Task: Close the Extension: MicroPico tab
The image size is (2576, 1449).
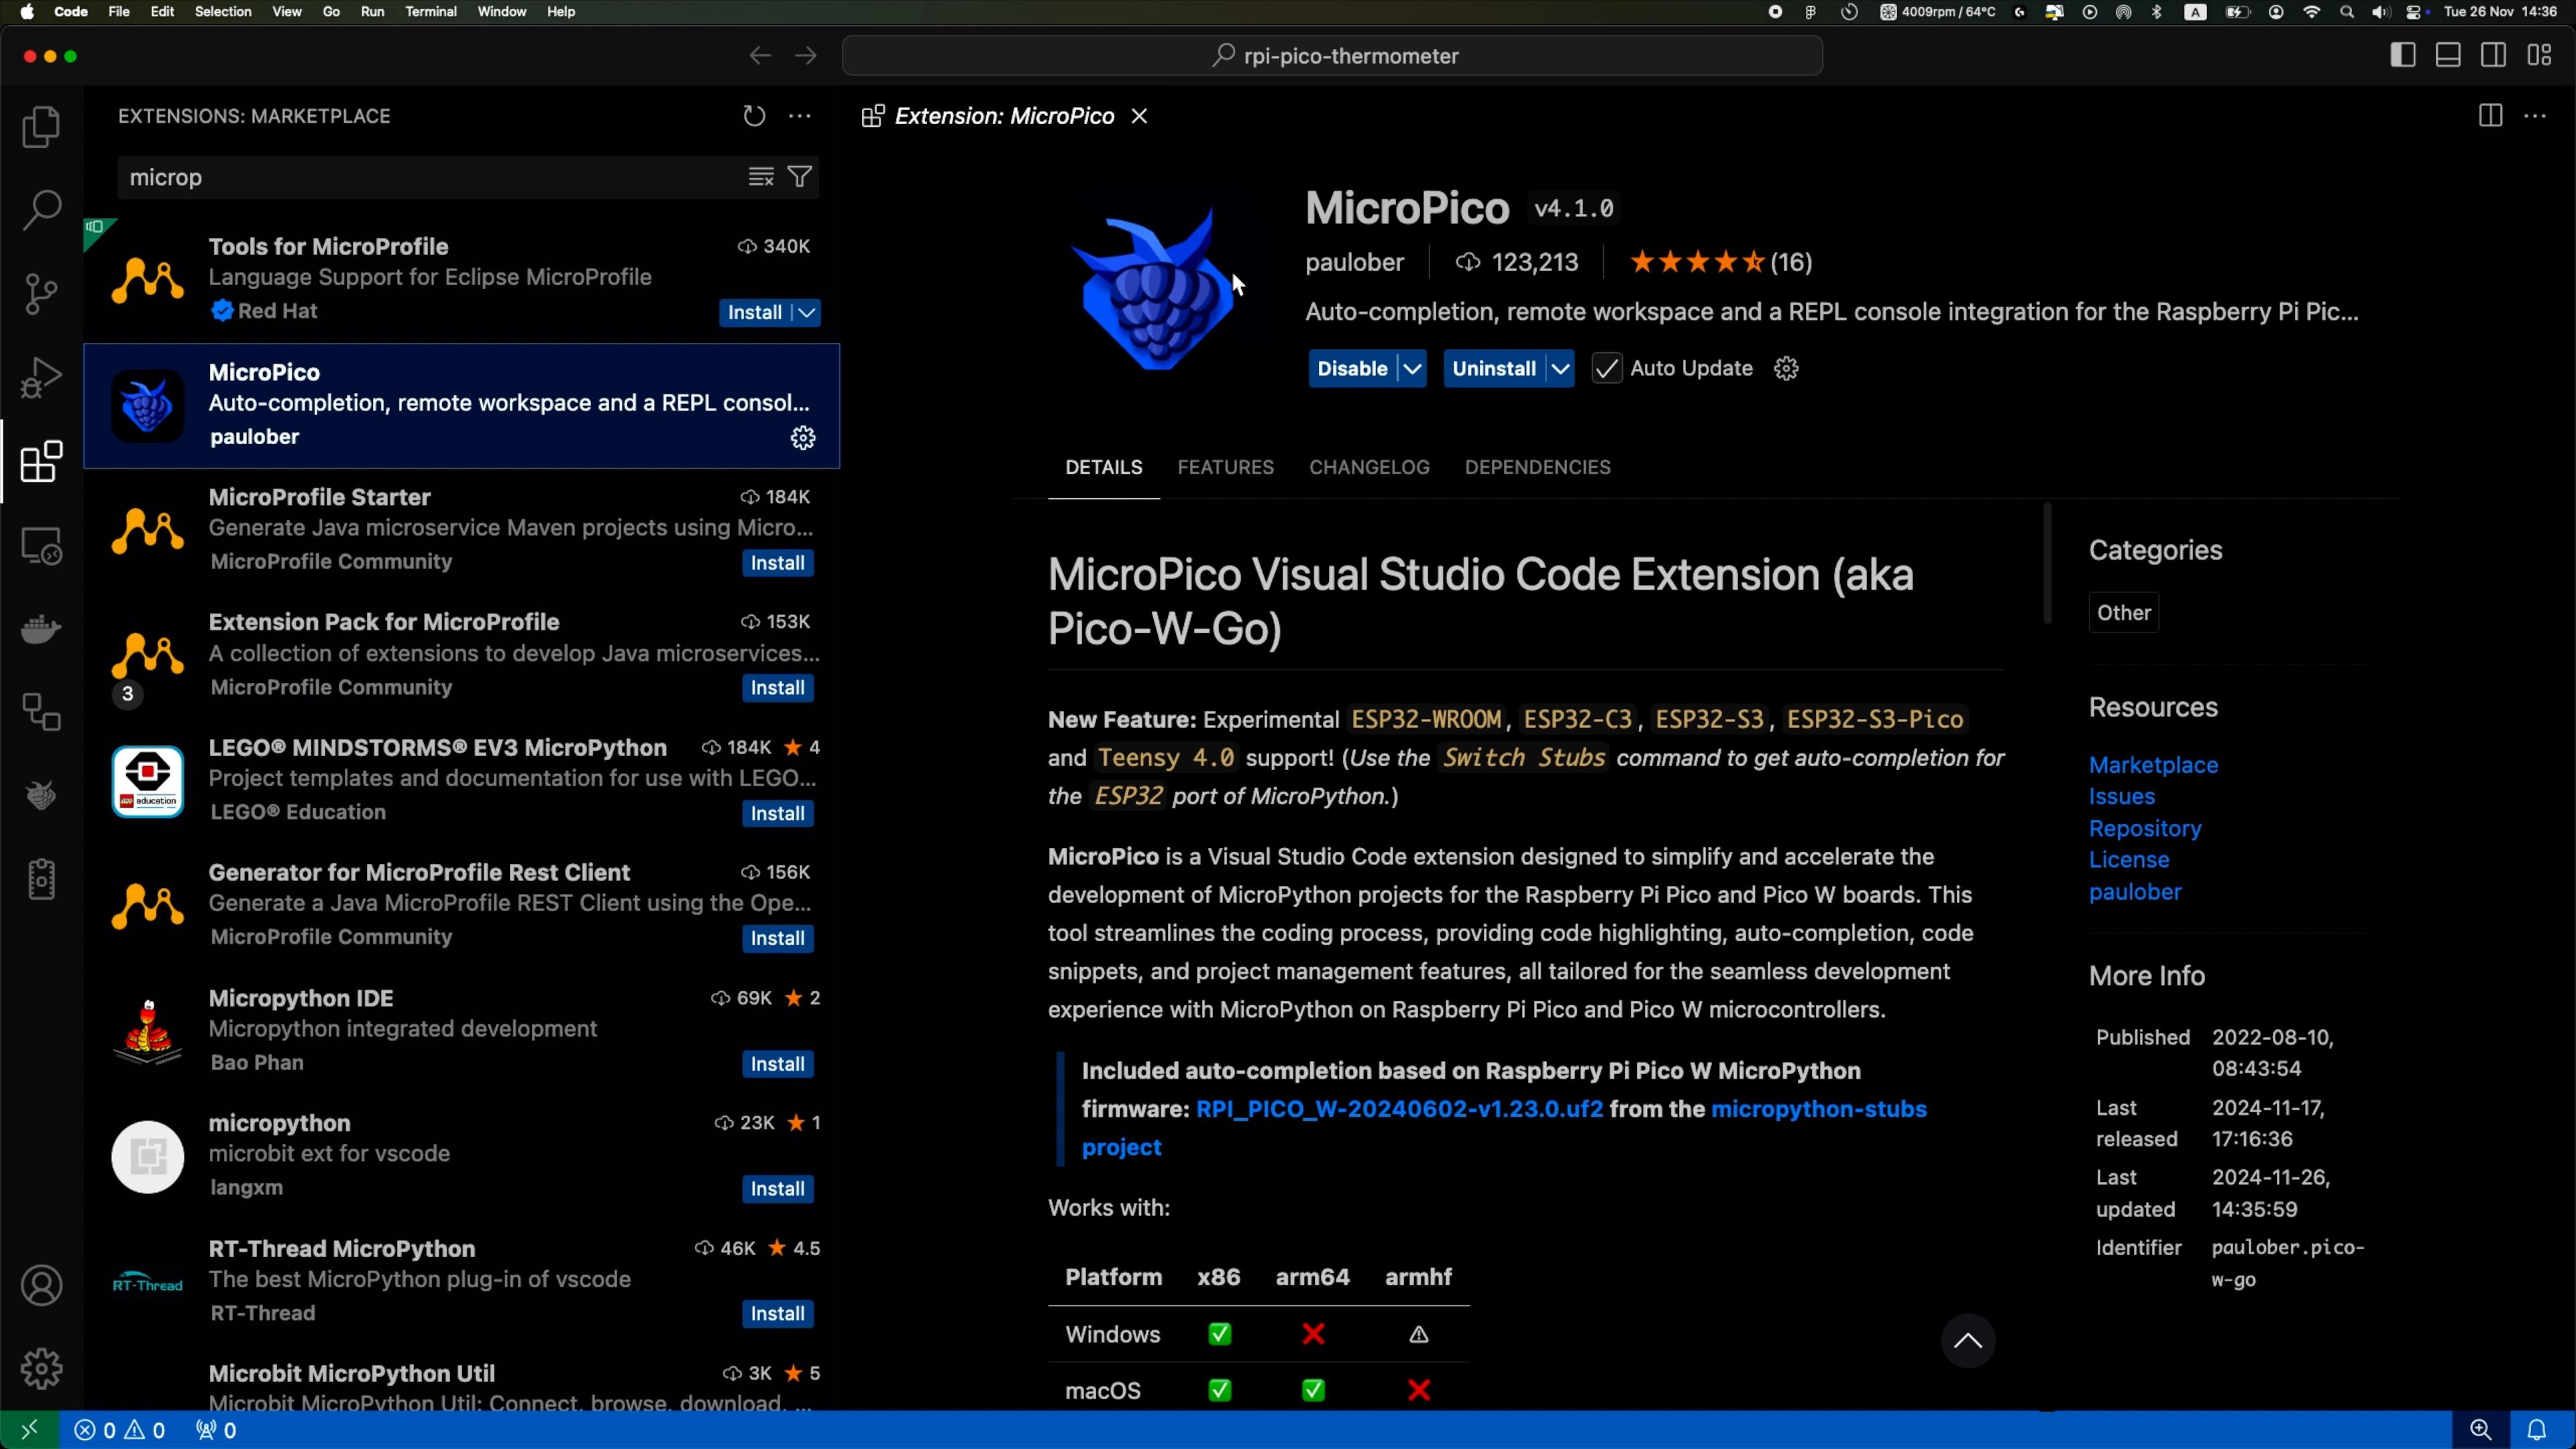Action: (1139, 116)
